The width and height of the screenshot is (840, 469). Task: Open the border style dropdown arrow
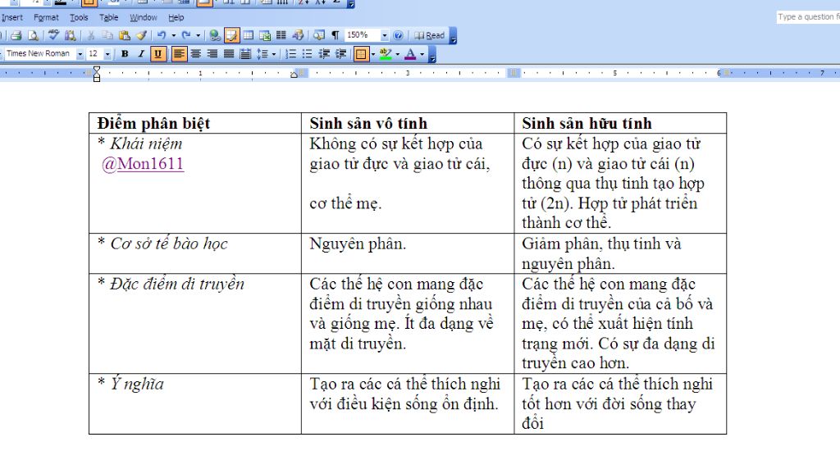coord(373,53)
